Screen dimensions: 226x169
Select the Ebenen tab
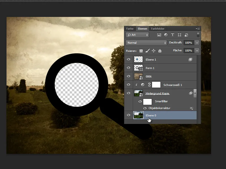pos(142,29)
